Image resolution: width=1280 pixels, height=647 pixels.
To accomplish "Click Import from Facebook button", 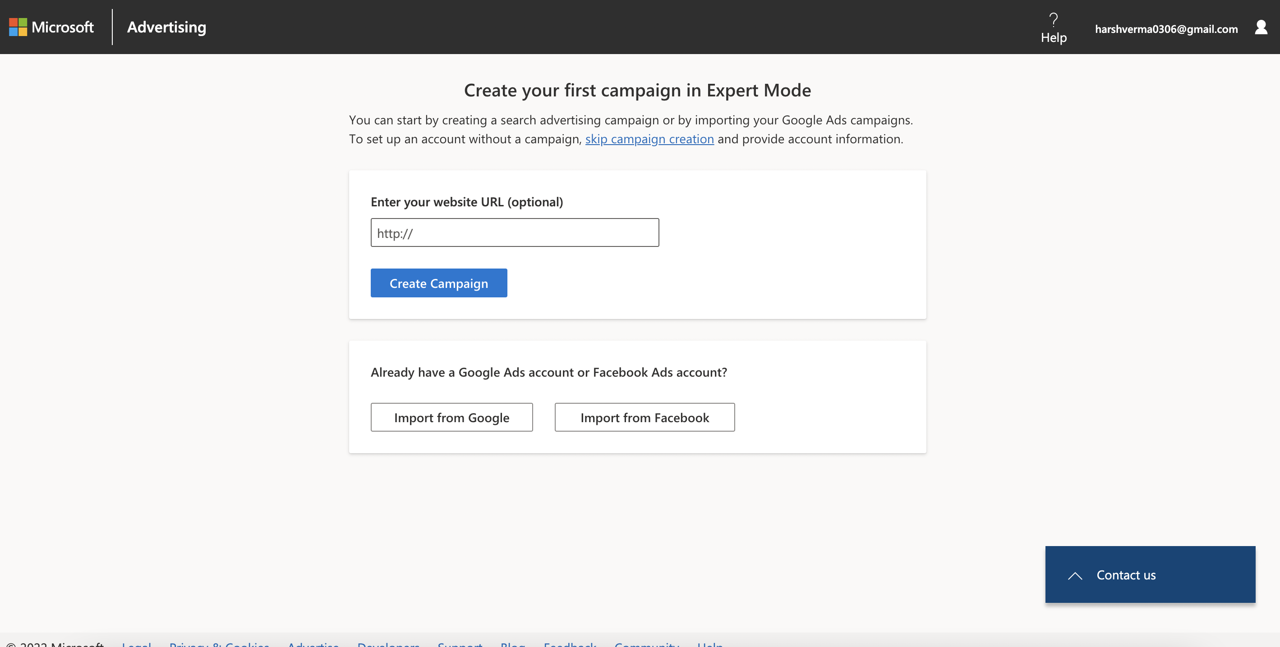I will point(644,417).
